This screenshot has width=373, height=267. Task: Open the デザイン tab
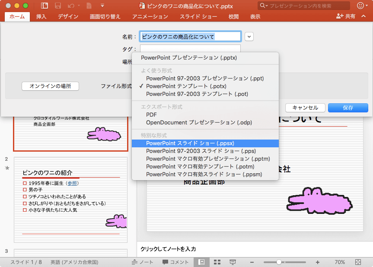pyautogui.click(x=68, y=17)
